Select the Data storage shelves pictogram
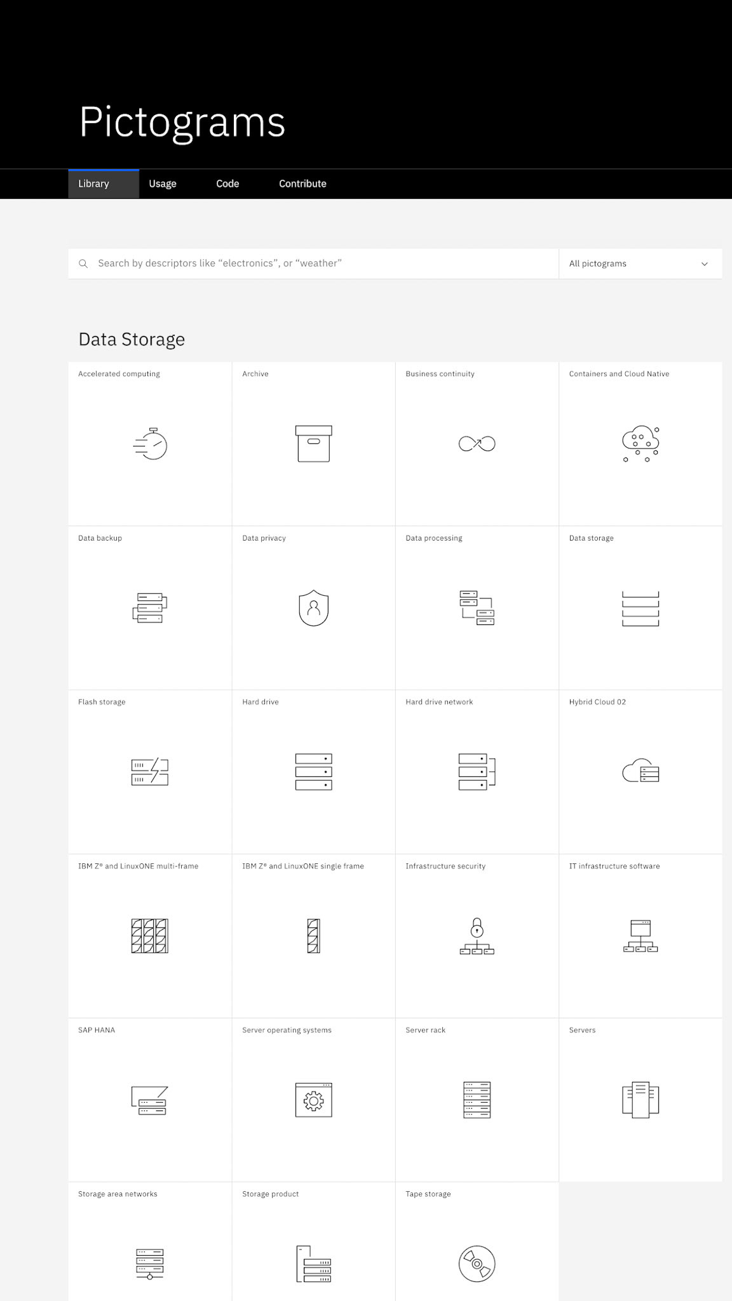Image resolution: width=732 pixels, height=1301 pixels. (640, 608)
